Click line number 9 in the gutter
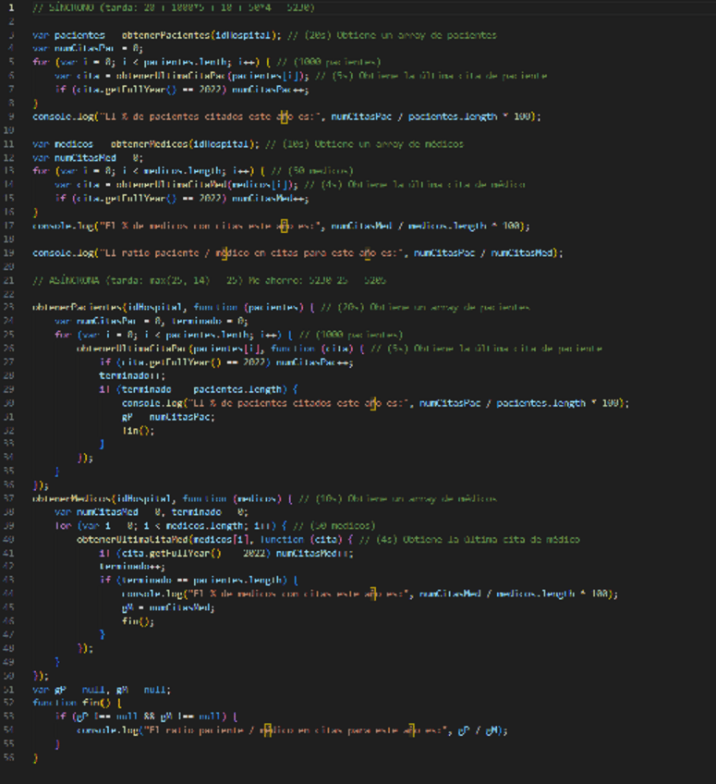Screen dimensions: 716x784 11,116
